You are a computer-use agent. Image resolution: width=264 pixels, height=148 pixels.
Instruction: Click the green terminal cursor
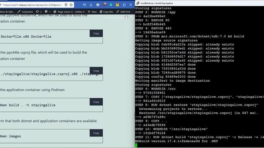tap(136, 145)
